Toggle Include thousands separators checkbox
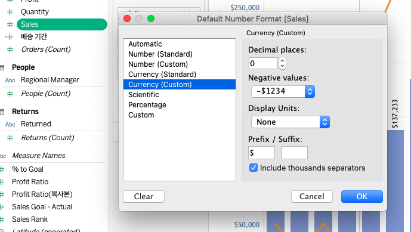This screenshot has width=411, height=232. 253,168
